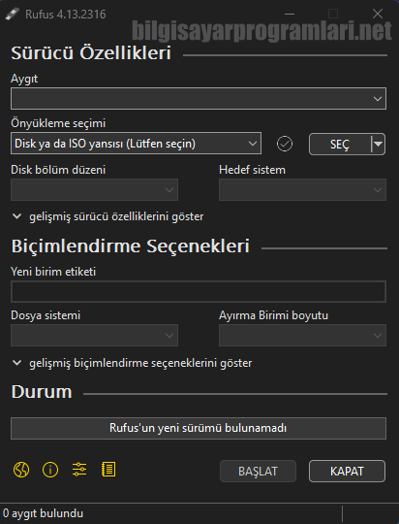399x524 pixels.
Task: Open the Aygıt device dropdown
Action: (x=199, y=99)
